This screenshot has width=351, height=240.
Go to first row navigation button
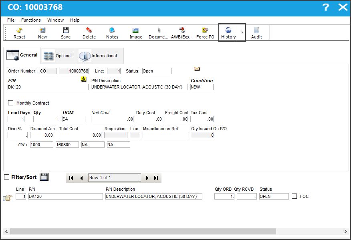pos(71,178)
